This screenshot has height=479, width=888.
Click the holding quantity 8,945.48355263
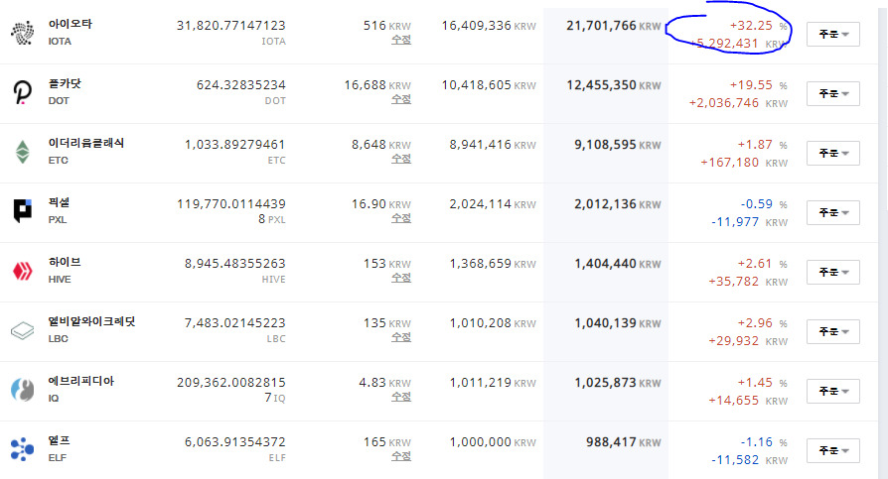[235, 264]
